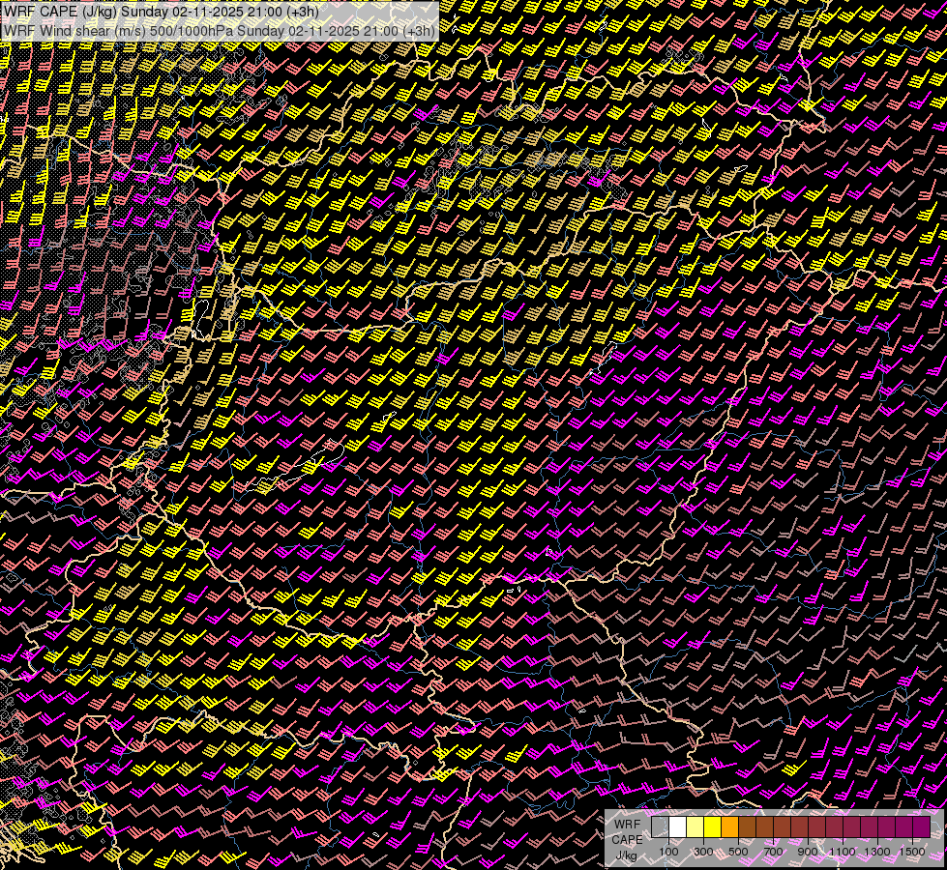
Task: Select the pale yellow 200–300 legend swatch
Action: (695, 826)
